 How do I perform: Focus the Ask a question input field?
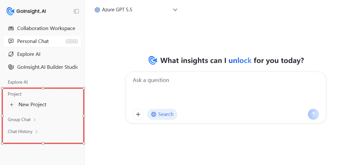point(226,89)
